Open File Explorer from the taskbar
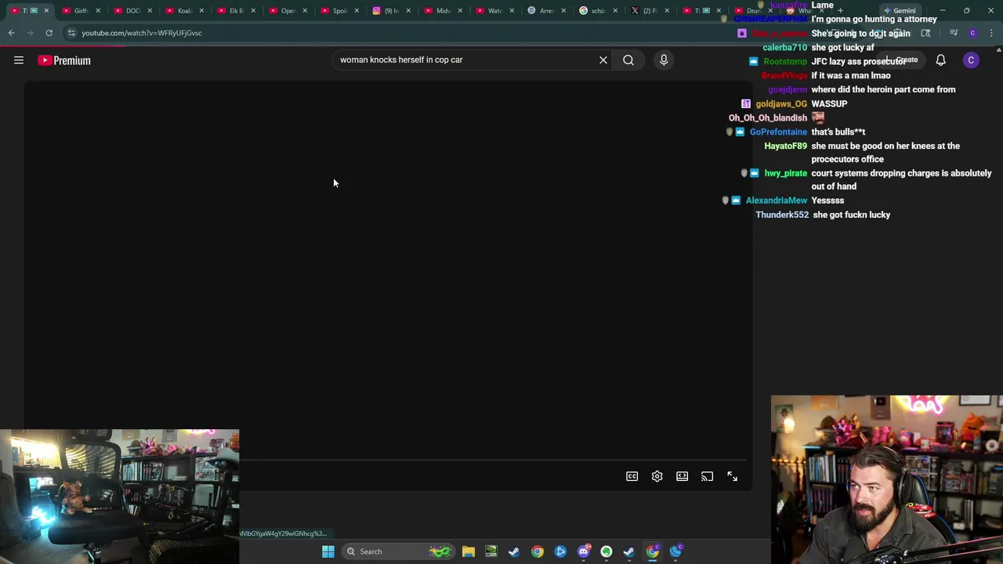This screenshot has height=564, width=1003. 469,551
